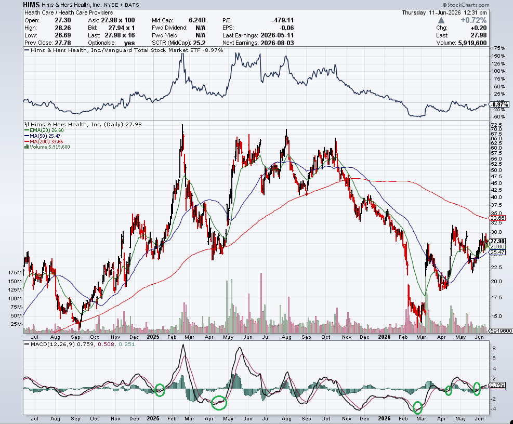Viewport: 513px width, 424px height.
Task: Click the Low value 26.69
Action: point(63,35)
